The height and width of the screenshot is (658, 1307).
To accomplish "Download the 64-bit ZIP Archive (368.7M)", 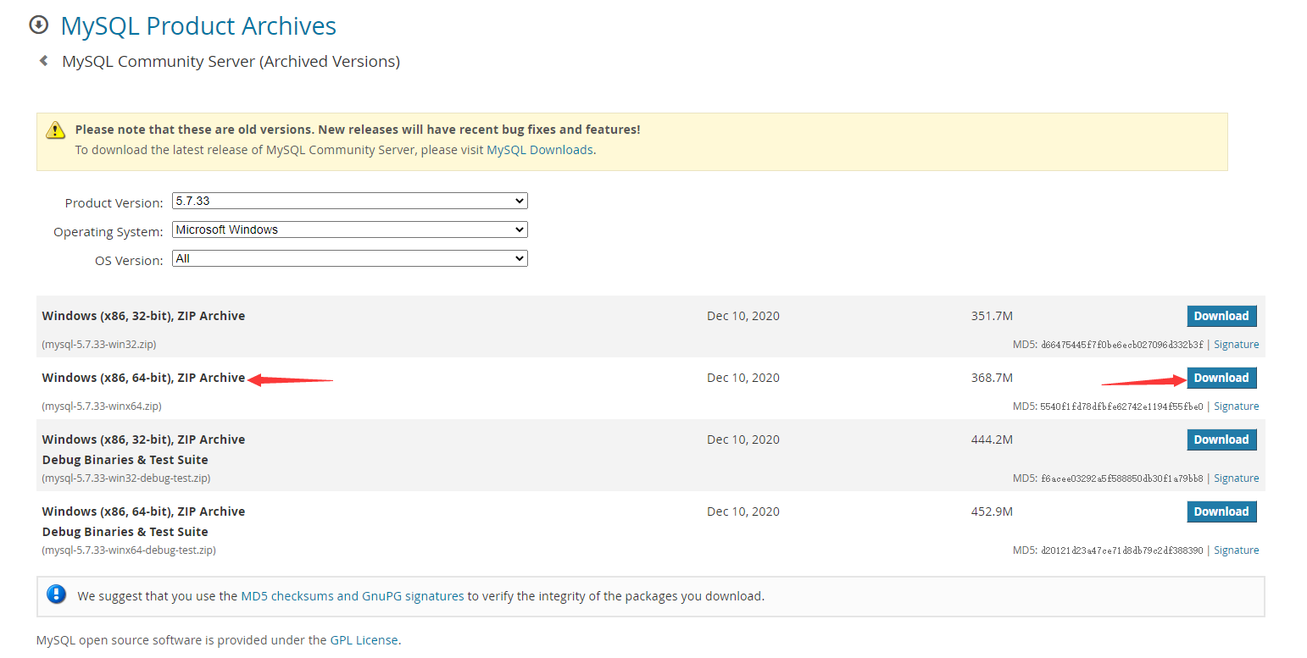I will tap(1221, 378).
